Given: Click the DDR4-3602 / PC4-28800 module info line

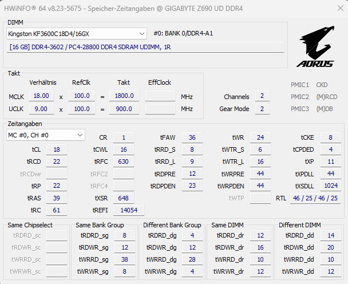Looking at the screenshot, I should 145,47.
